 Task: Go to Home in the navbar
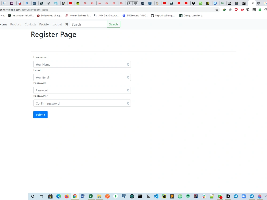coord(3,24)
